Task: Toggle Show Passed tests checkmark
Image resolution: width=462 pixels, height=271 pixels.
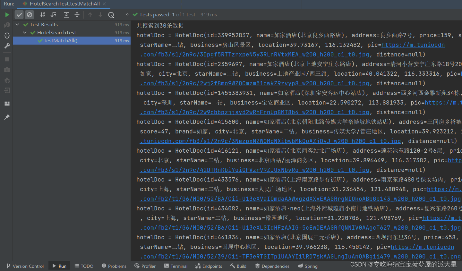Action: [x=19, y=15]
